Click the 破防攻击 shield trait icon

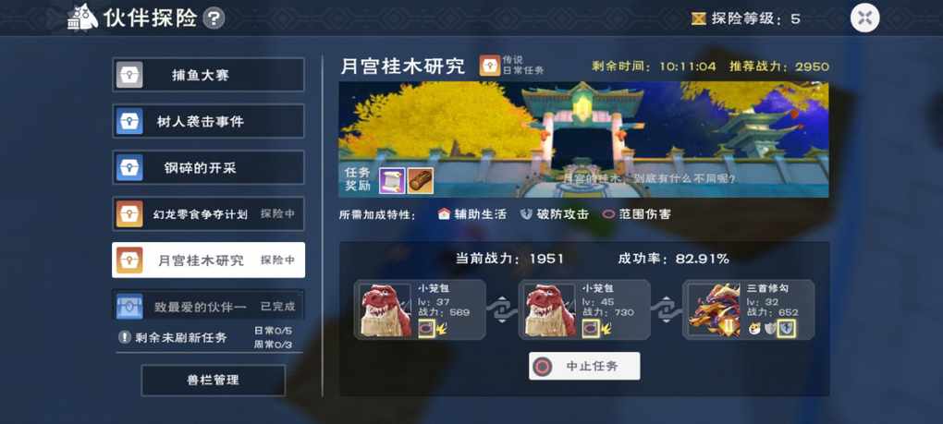526,213
